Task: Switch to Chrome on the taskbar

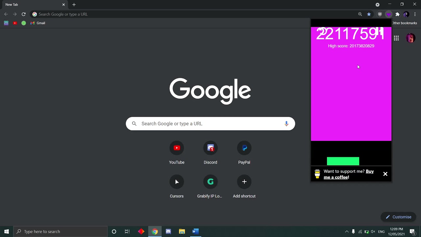Action: point(155,231)
